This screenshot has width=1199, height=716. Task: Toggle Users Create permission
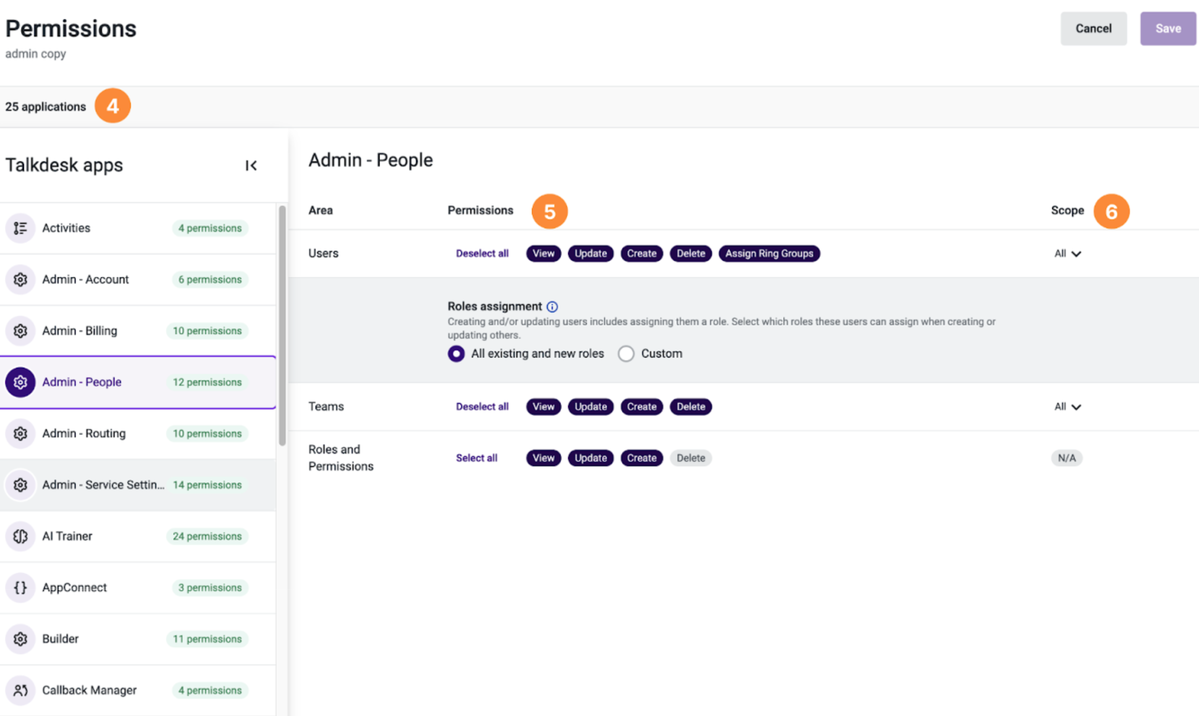click(x=642, y=253)
